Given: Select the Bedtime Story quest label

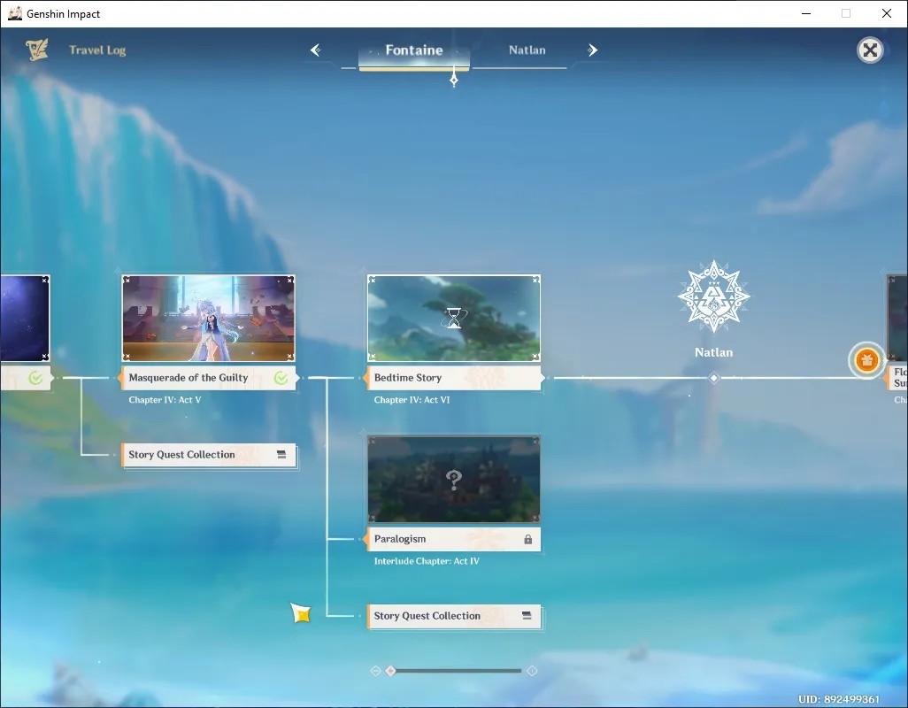Looking at the screenshot, I should [454, 378].
